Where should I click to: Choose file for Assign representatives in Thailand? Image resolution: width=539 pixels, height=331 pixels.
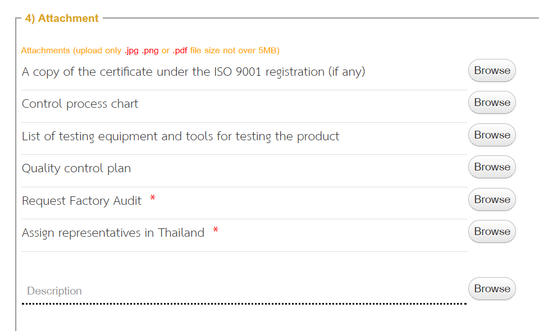(492, 232)
